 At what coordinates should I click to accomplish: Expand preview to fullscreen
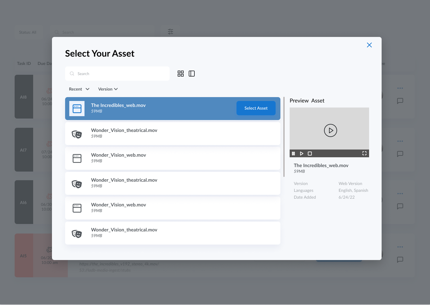364,153
